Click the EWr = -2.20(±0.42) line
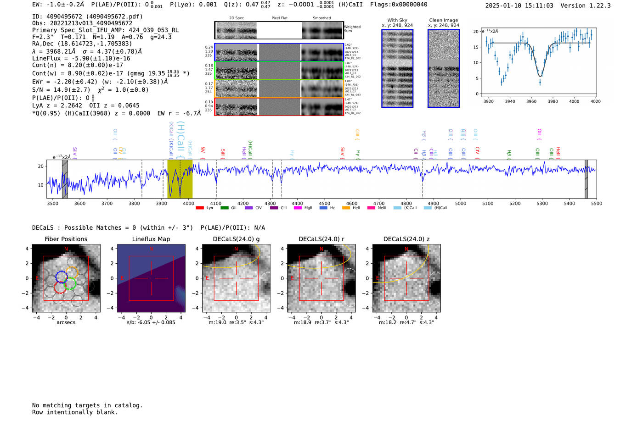643x437 pixels. pyautogui.click(x=100, y=82)
